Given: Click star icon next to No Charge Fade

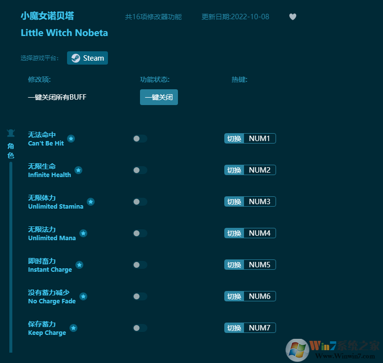Looking at the screenshot, I should pos(83,296).
